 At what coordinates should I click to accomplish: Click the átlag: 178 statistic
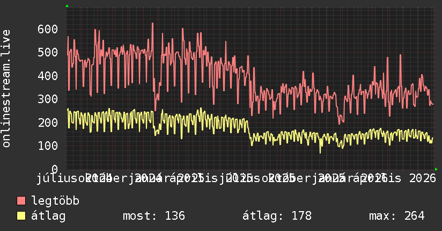pos(277,216)
